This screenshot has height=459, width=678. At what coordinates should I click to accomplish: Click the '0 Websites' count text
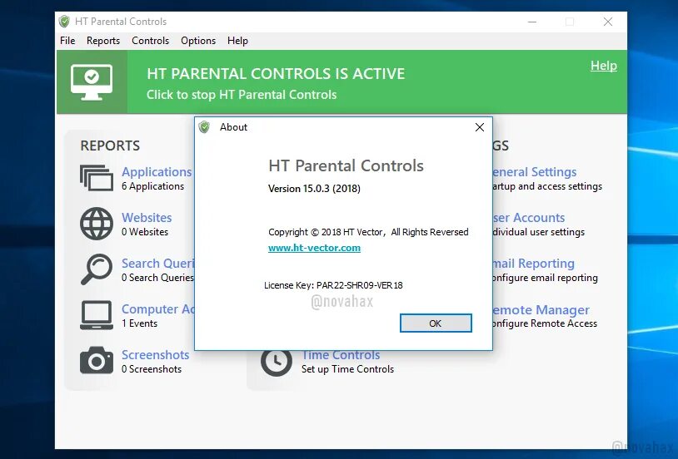coord(145,232)
